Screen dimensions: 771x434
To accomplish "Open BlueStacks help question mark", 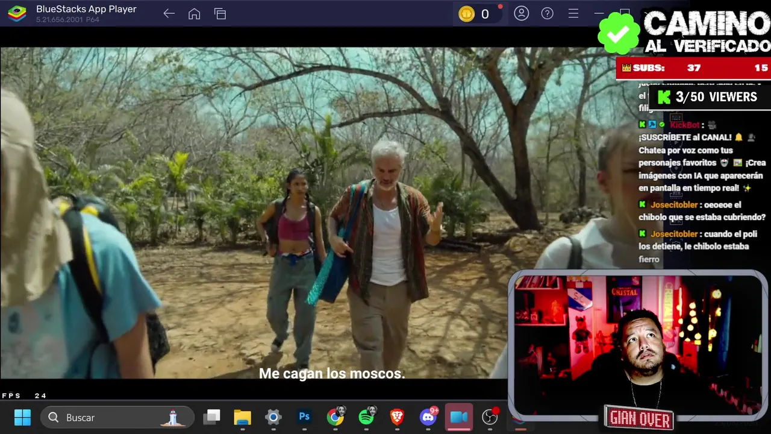I will click(x=547, y=13).
